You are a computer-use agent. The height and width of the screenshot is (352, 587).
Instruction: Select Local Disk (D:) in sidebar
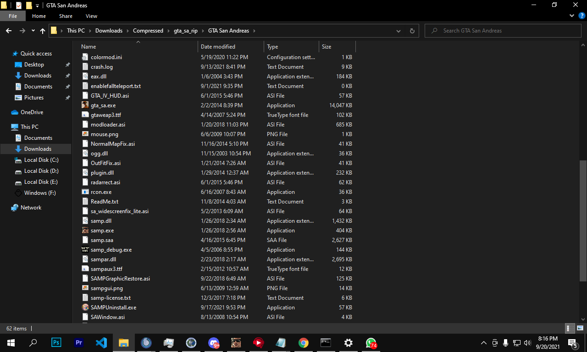[41, 171]
